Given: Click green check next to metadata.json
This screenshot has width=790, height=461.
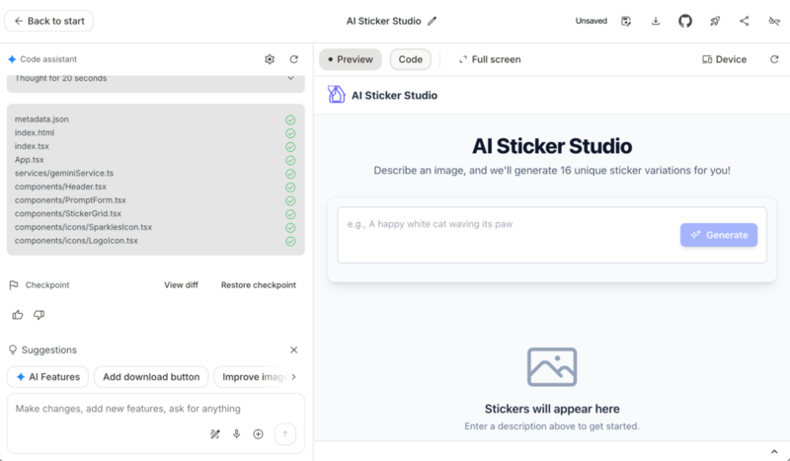Looking at the screenshot, I should (290, 119).
